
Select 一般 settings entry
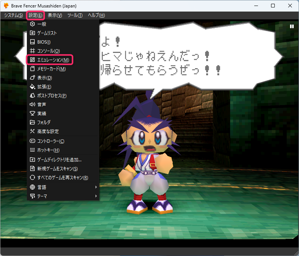click(63, 24)
